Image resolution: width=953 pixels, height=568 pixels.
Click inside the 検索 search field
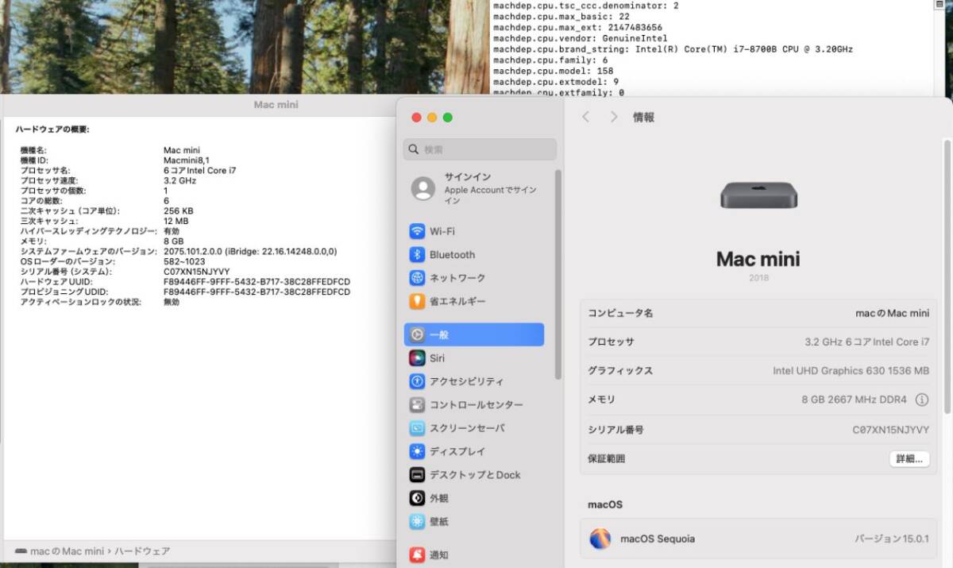[480, 149]
